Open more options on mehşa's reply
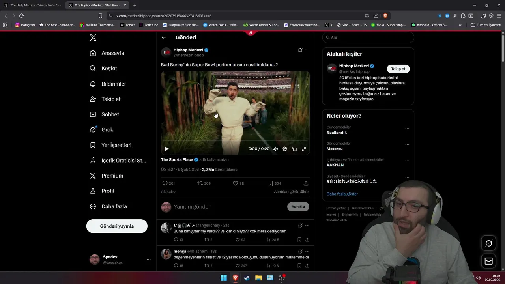 (307, 252)
